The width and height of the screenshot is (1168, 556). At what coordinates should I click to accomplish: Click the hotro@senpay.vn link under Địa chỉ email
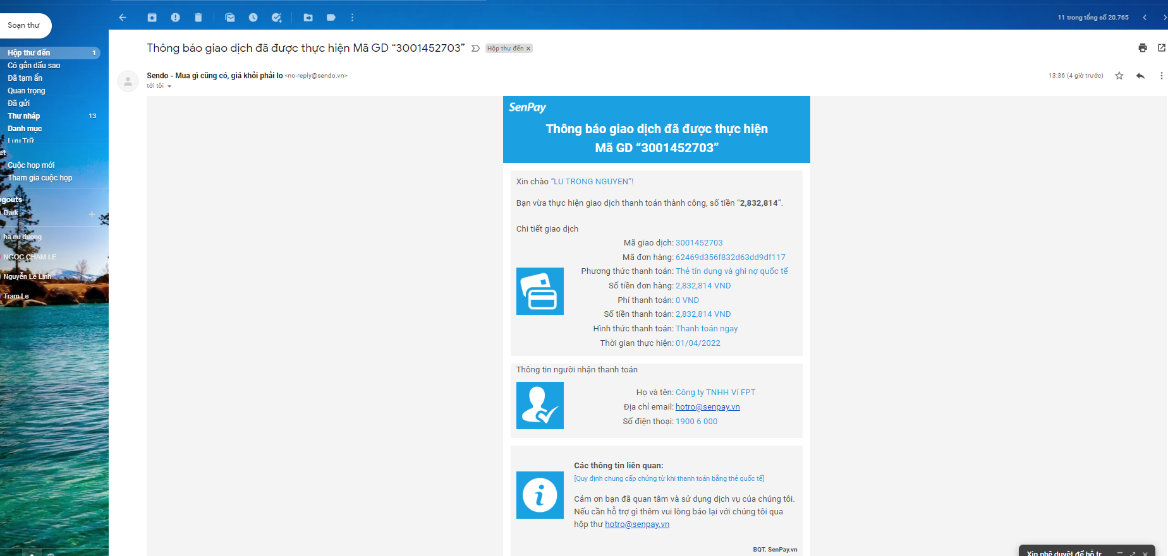[707, 407]
